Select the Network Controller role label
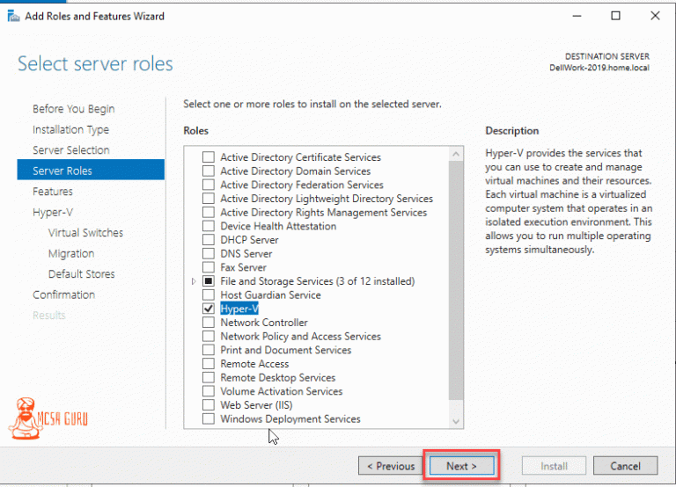Viewport: 676px width, 487px height. coord(264,323)
